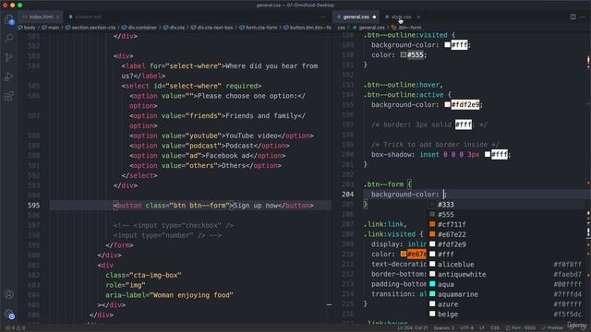Click Port : 5500 Live Server indicator
This screenshot has width=591, height=332.
520,328
